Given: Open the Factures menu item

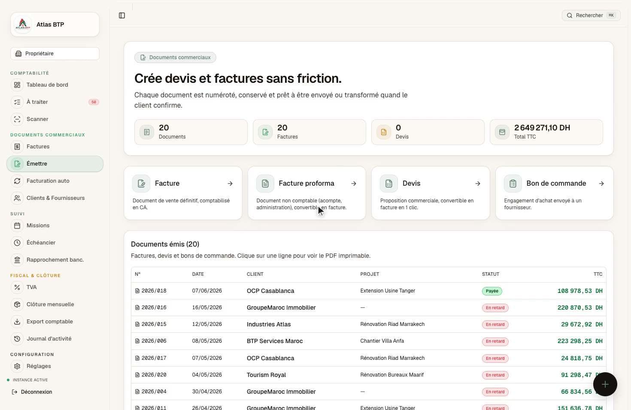Looking at the screenshot, I should click(x=55, y=147).
